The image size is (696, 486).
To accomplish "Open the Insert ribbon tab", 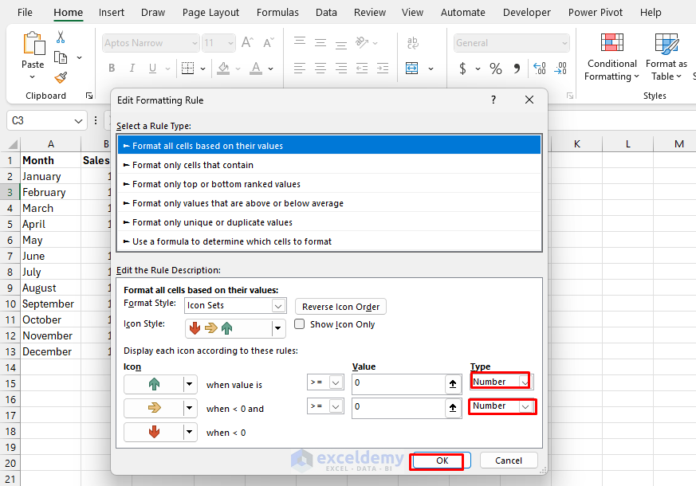I will click(x=111, y=12).
